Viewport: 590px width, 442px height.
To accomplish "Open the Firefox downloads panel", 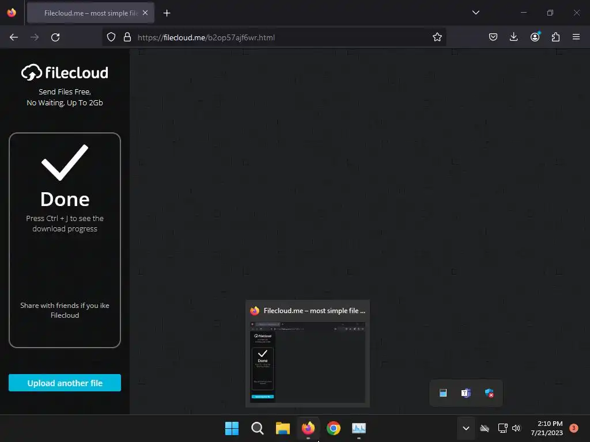I will coord(513,37).
